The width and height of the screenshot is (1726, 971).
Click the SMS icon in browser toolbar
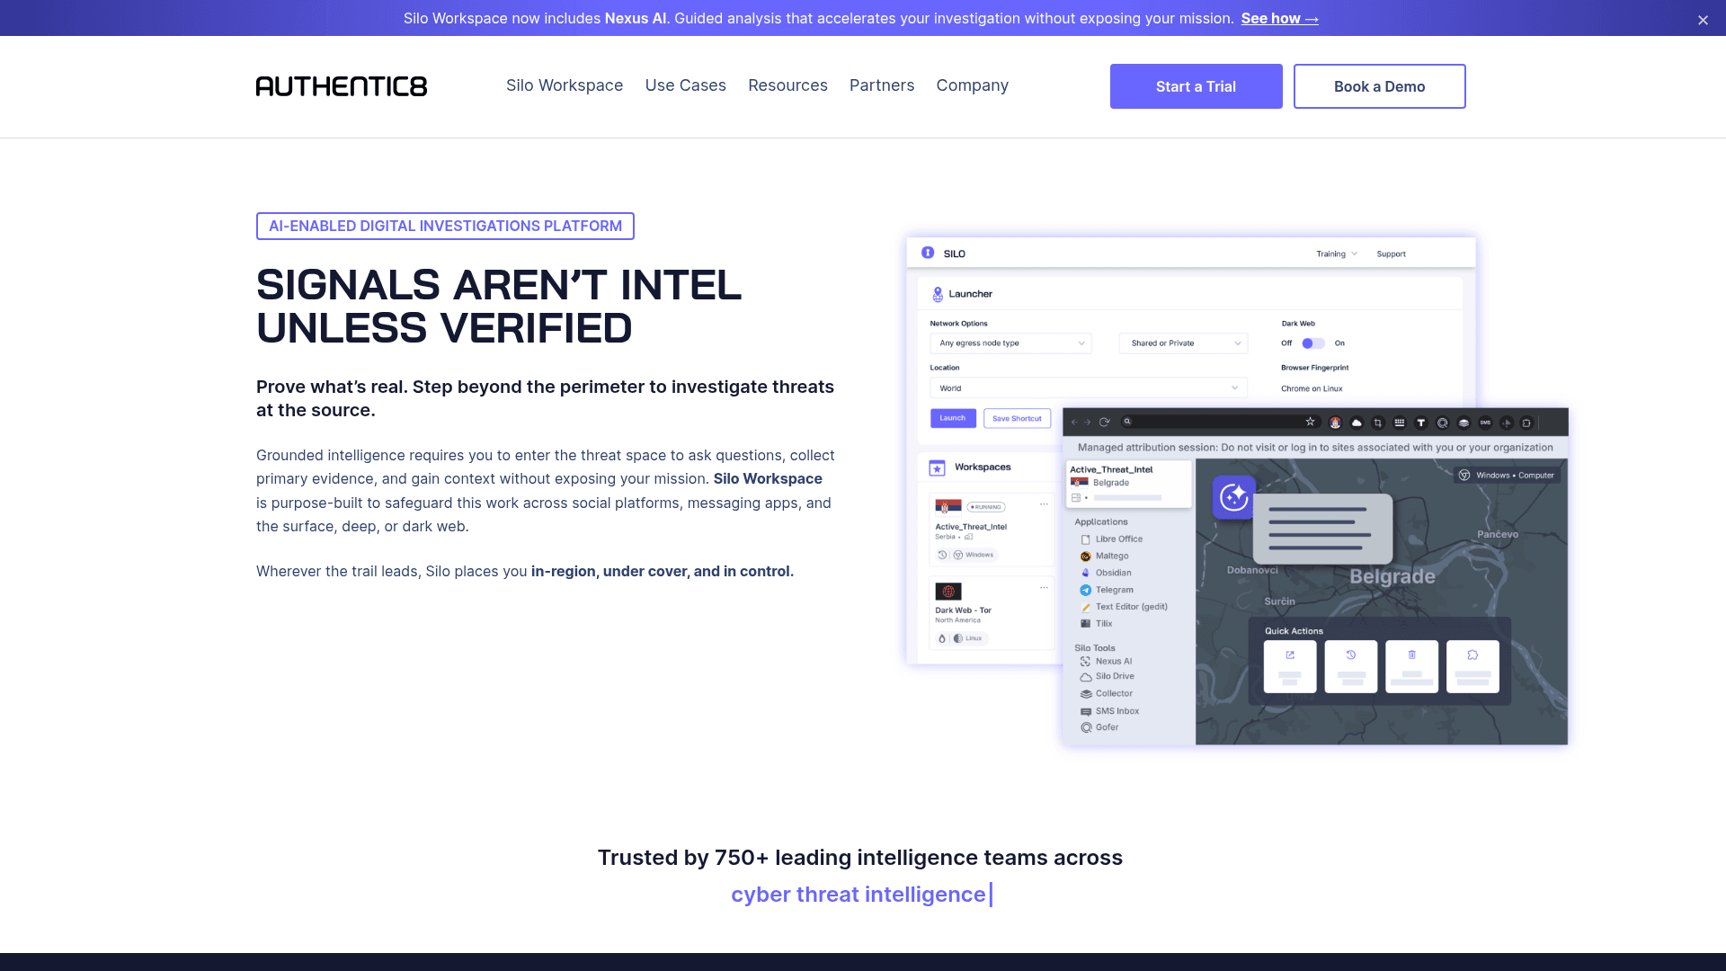coord(1485,423)
